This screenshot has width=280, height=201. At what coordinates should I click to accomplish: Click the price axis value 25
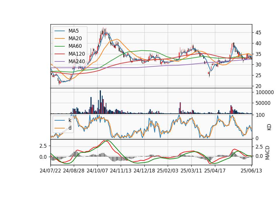point(258,75)
